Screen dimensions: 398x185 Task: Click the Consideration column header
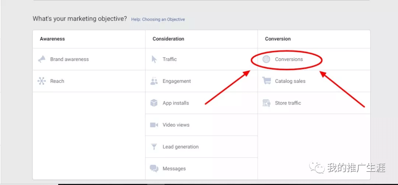click(168, 39)
